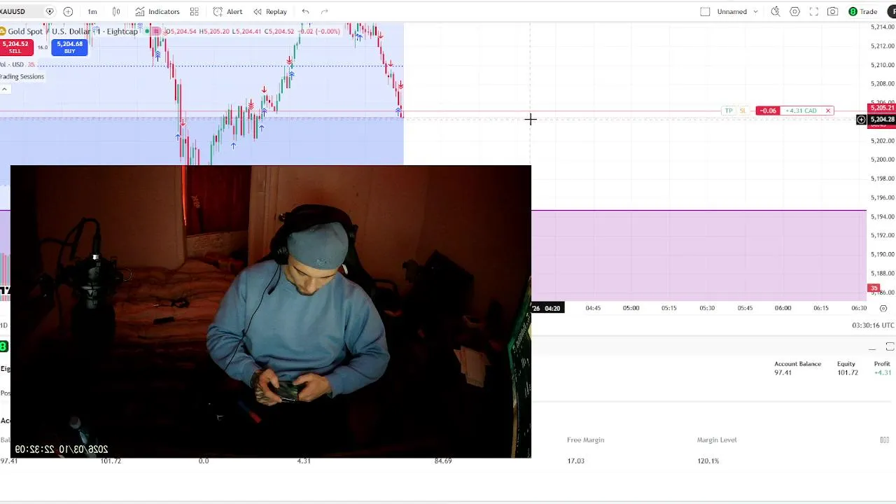896x504 pixels.
Task: Enter fullscreen mode
Action: [x=813, y=11]
